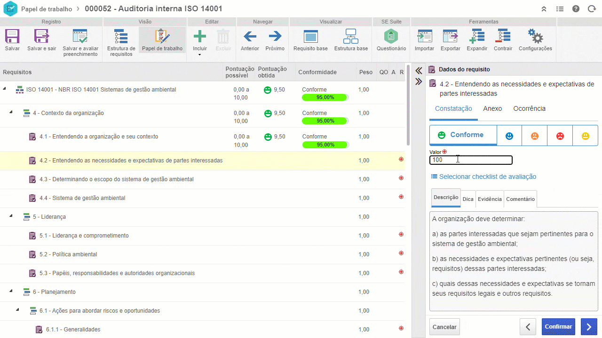This screenshot has height=338, width=602.
Task: Select row 4.4 - Sistema de gestão ambiental
Action: [x=202, y=198]
